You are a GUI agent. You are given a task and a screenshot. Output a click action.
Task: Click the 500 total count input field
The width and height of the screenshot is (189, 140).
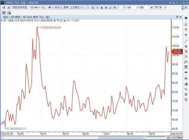tap(144, 8)
